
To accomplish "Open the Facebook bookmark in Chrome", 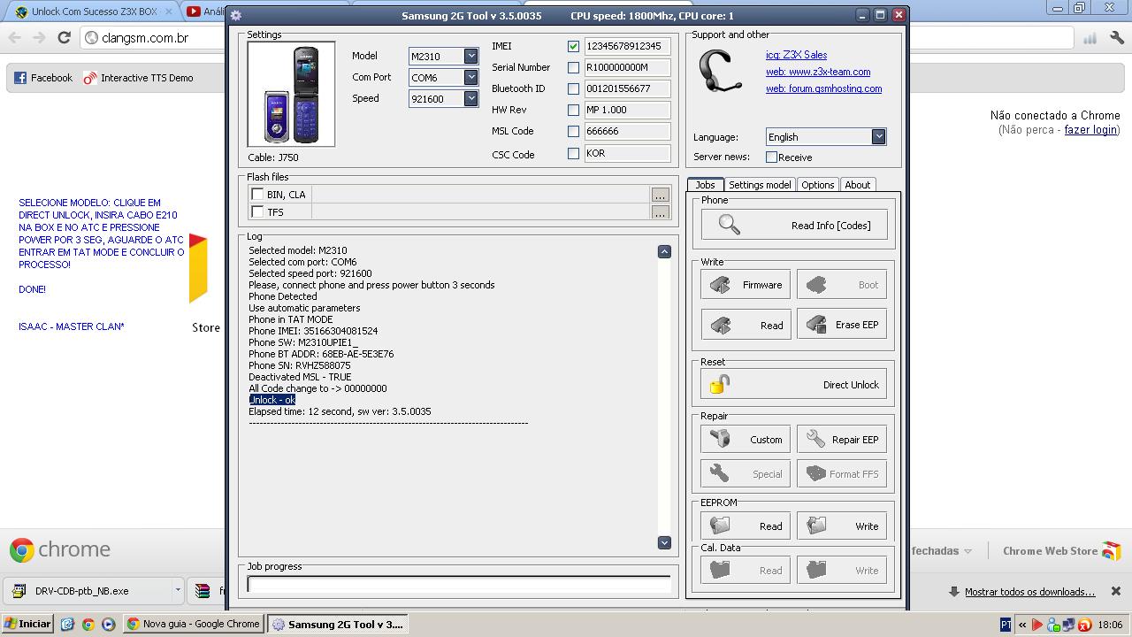I will 43,78.
